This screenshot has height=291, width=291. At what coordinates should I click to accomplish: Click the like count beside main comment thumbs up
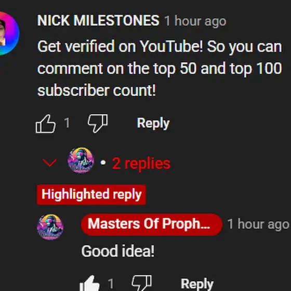click(67, 123)
